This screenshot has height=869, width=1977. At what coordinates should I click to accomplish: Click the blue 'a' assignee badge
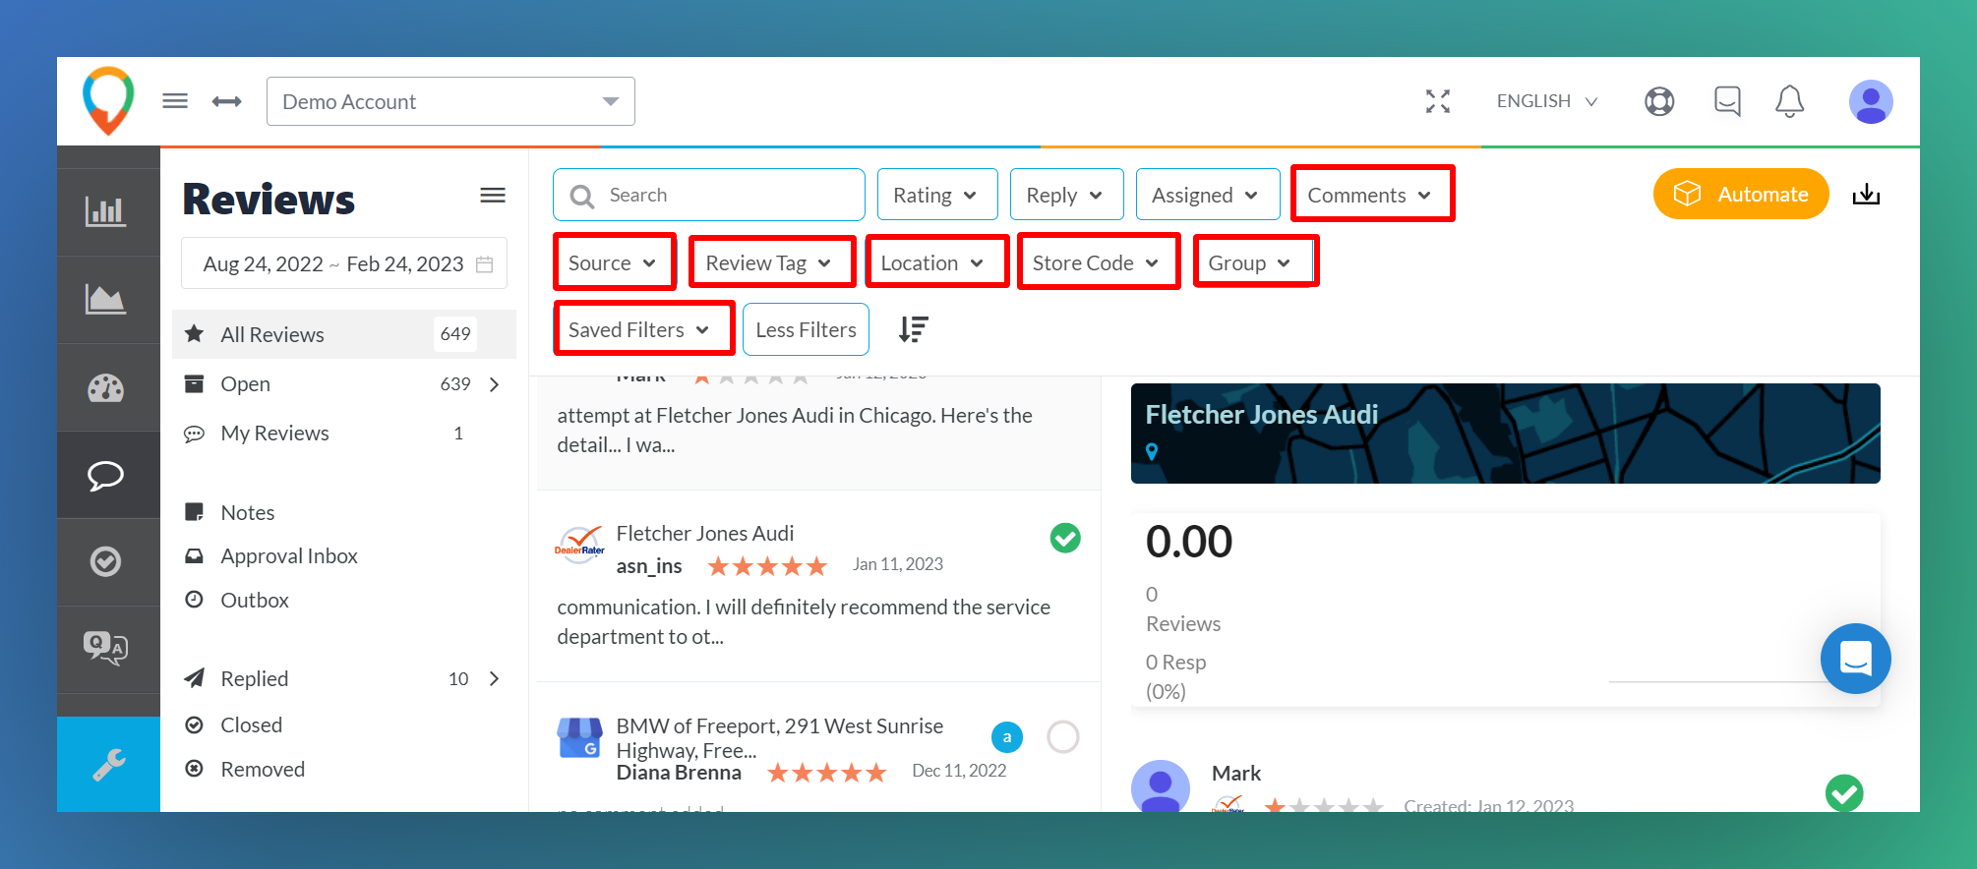pos(1006,736)
